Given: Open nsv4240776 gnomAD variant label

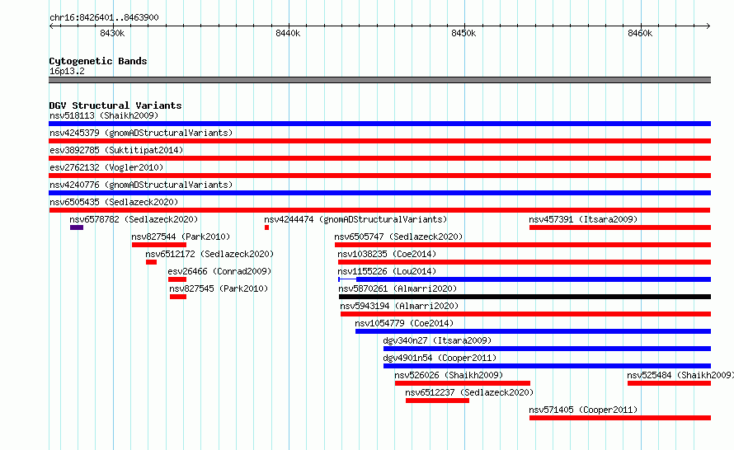Looking at the screenshot, I should pyautogui.click(x=141, y=185).
